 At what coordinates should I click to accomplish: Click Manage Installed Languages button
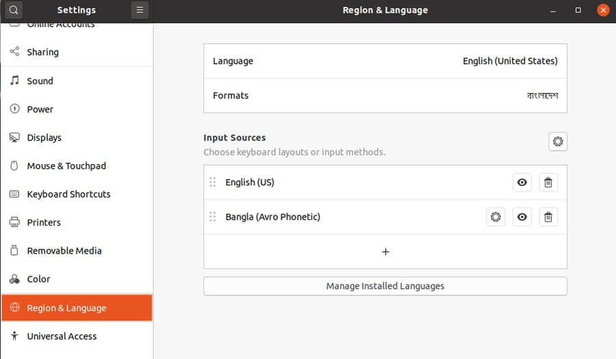click(385, 286)
